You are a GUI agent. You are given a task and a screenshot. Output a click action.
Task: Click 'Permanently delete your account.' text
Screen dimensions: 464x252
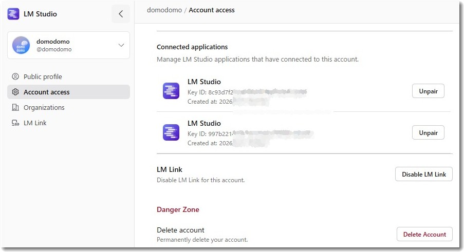pos(202,240)
